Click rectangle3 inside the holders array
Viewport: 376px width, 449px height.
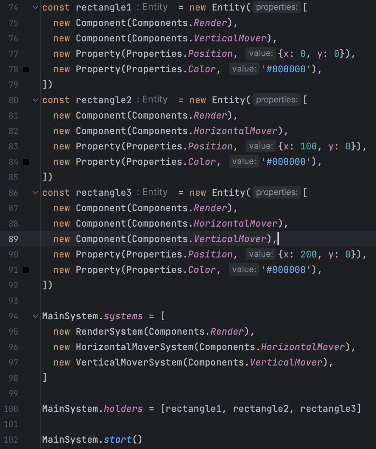click(328, 409)
